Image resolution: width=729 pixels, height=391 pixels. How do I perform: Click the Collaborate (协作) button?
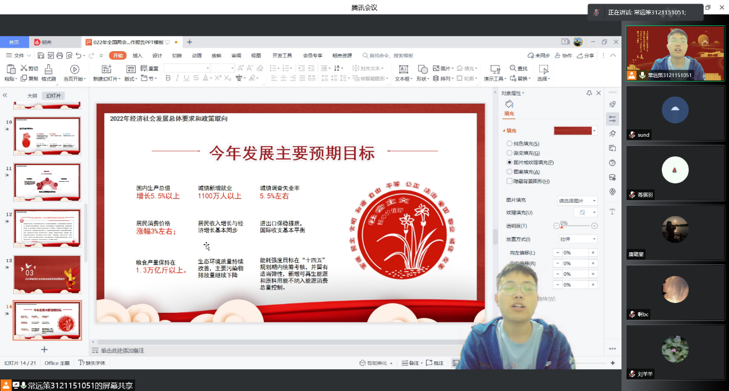click(563, 56)
